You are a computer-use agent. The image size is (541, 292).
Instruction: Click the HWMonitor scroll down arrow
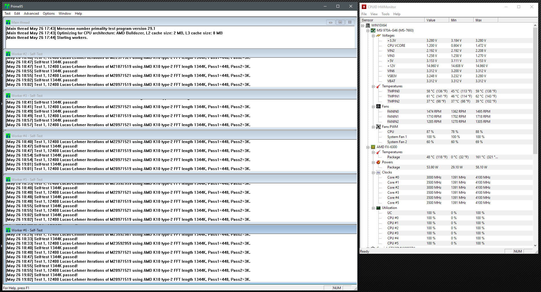(x=535, y=245)
